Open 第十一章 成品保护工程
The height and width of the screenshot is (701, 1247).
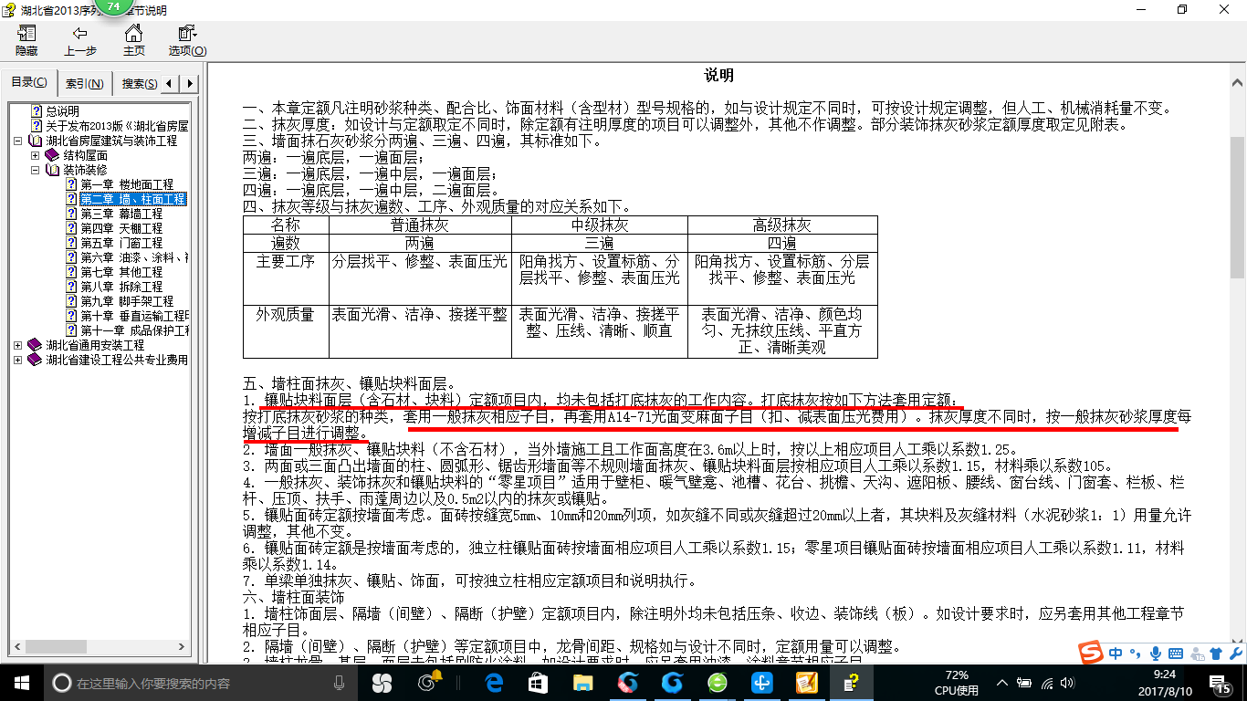(133, 330)
